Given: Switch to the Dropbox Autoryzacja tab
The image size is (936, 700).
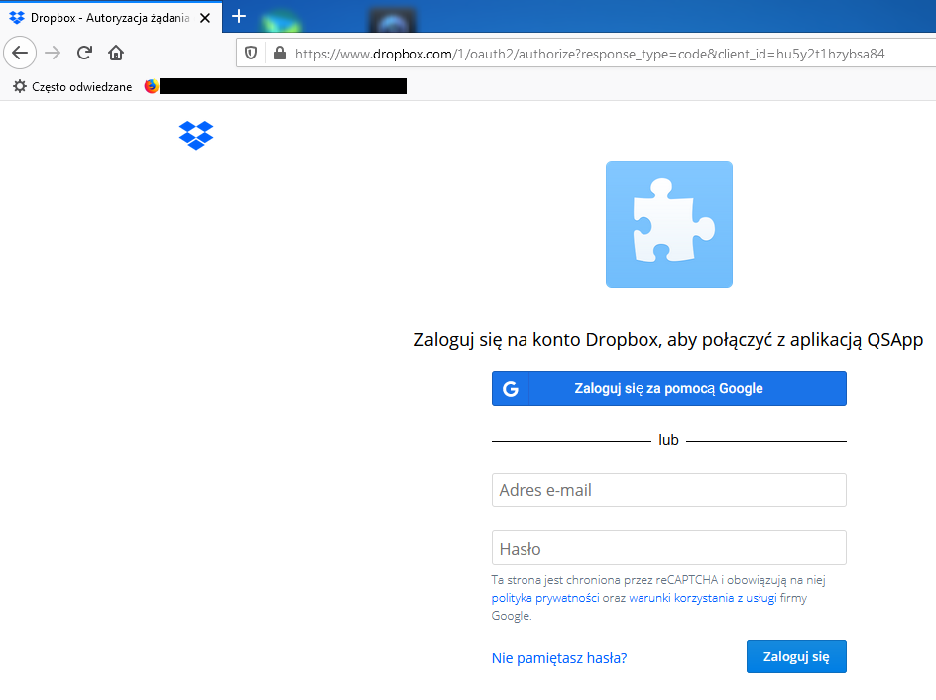Looking at the screenshot, I should point(109,17).
